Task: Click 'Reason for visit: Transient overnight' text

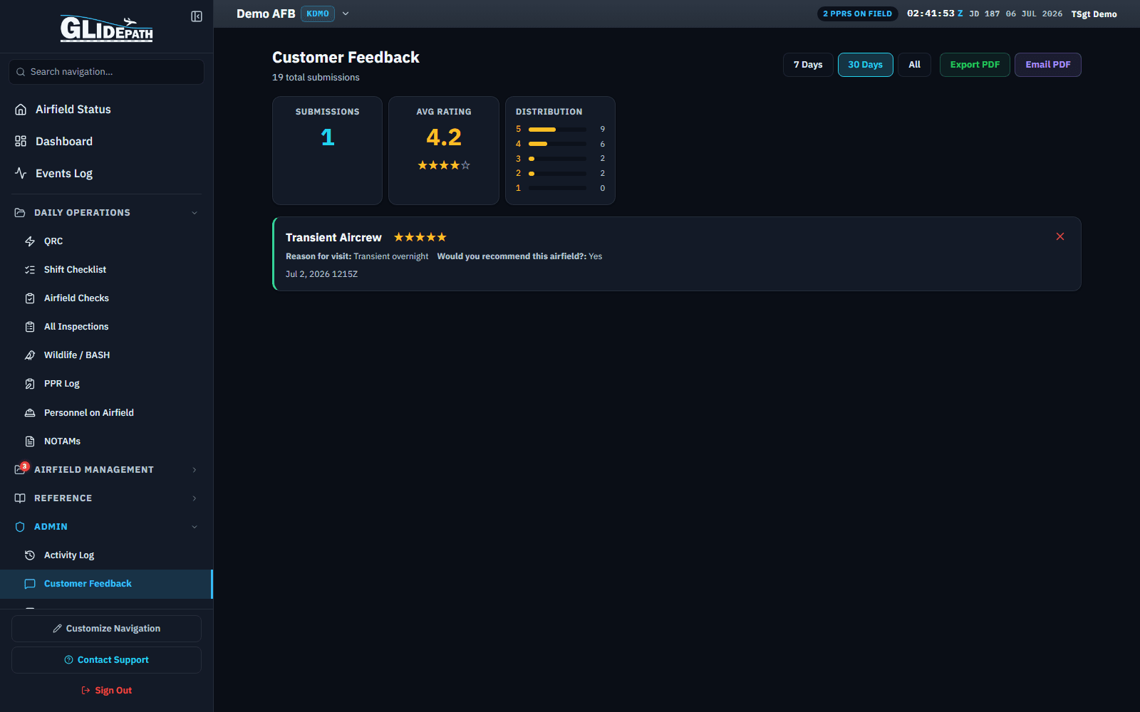Action: (357, 256)
